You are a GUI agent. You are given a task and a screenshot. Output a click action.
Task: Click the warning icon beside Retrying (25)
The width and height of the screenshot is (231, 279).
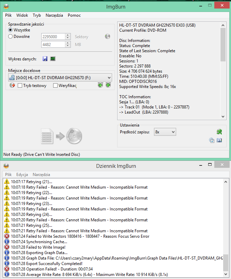click(x=6, y=225)
